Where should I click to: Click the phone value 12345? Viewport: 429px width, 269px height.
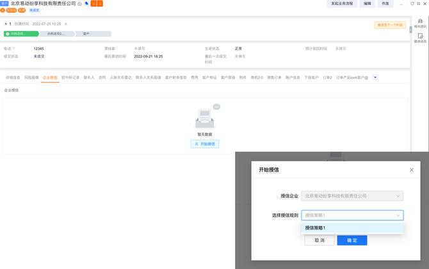(38, 49)
